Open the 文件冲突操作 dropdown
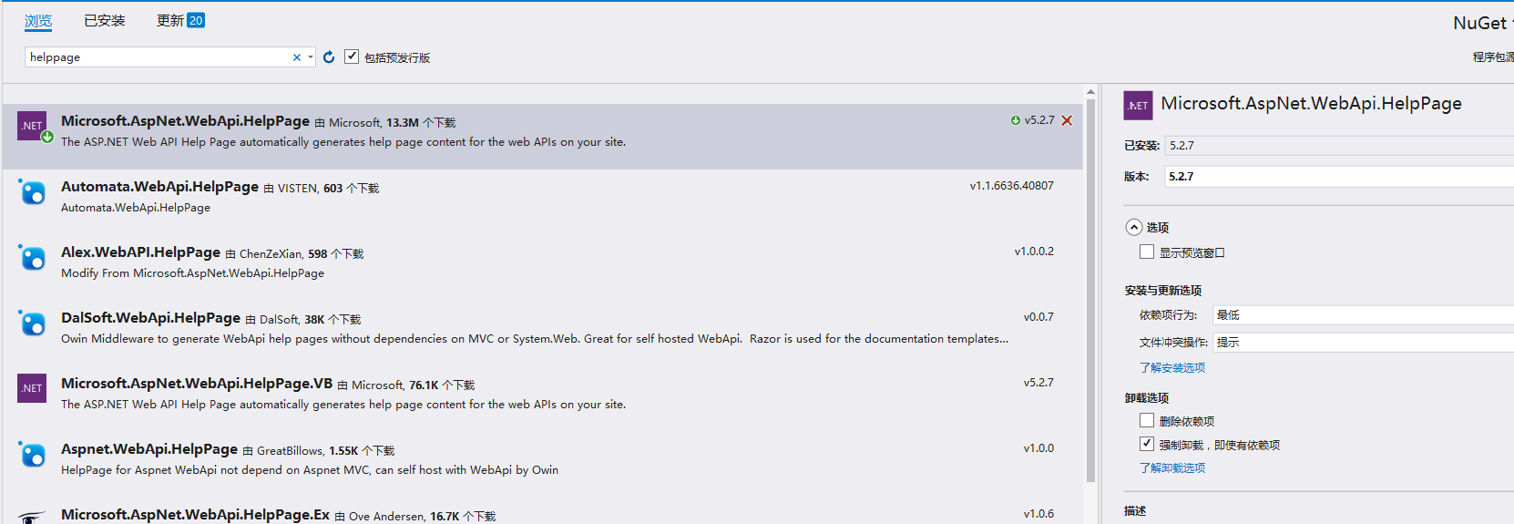The height and width of the screenshot is (524, 1514). pos(1363,343)
